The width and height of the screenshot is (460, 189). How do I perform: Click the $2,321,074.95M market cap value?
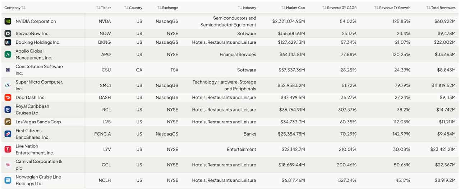(x=289, y=21)
